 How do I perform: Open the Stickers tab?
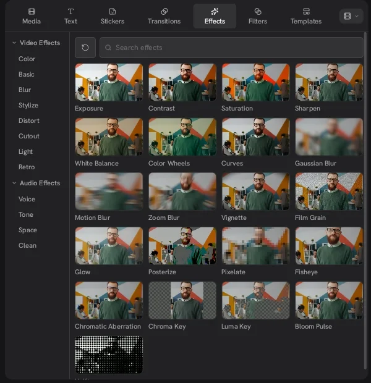[113, 16]
